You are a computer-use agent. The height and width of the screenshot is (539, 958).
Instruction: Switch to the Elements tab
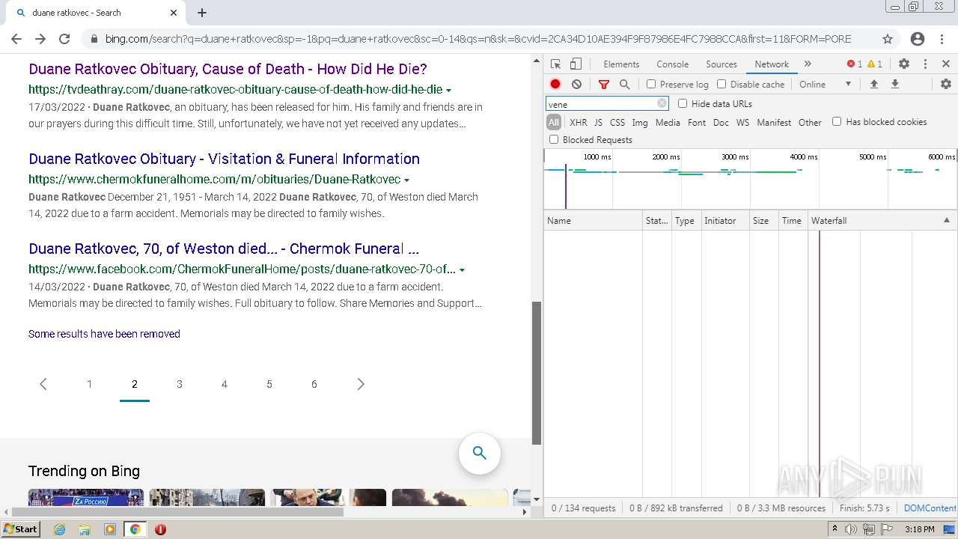(x=621, y=64)
